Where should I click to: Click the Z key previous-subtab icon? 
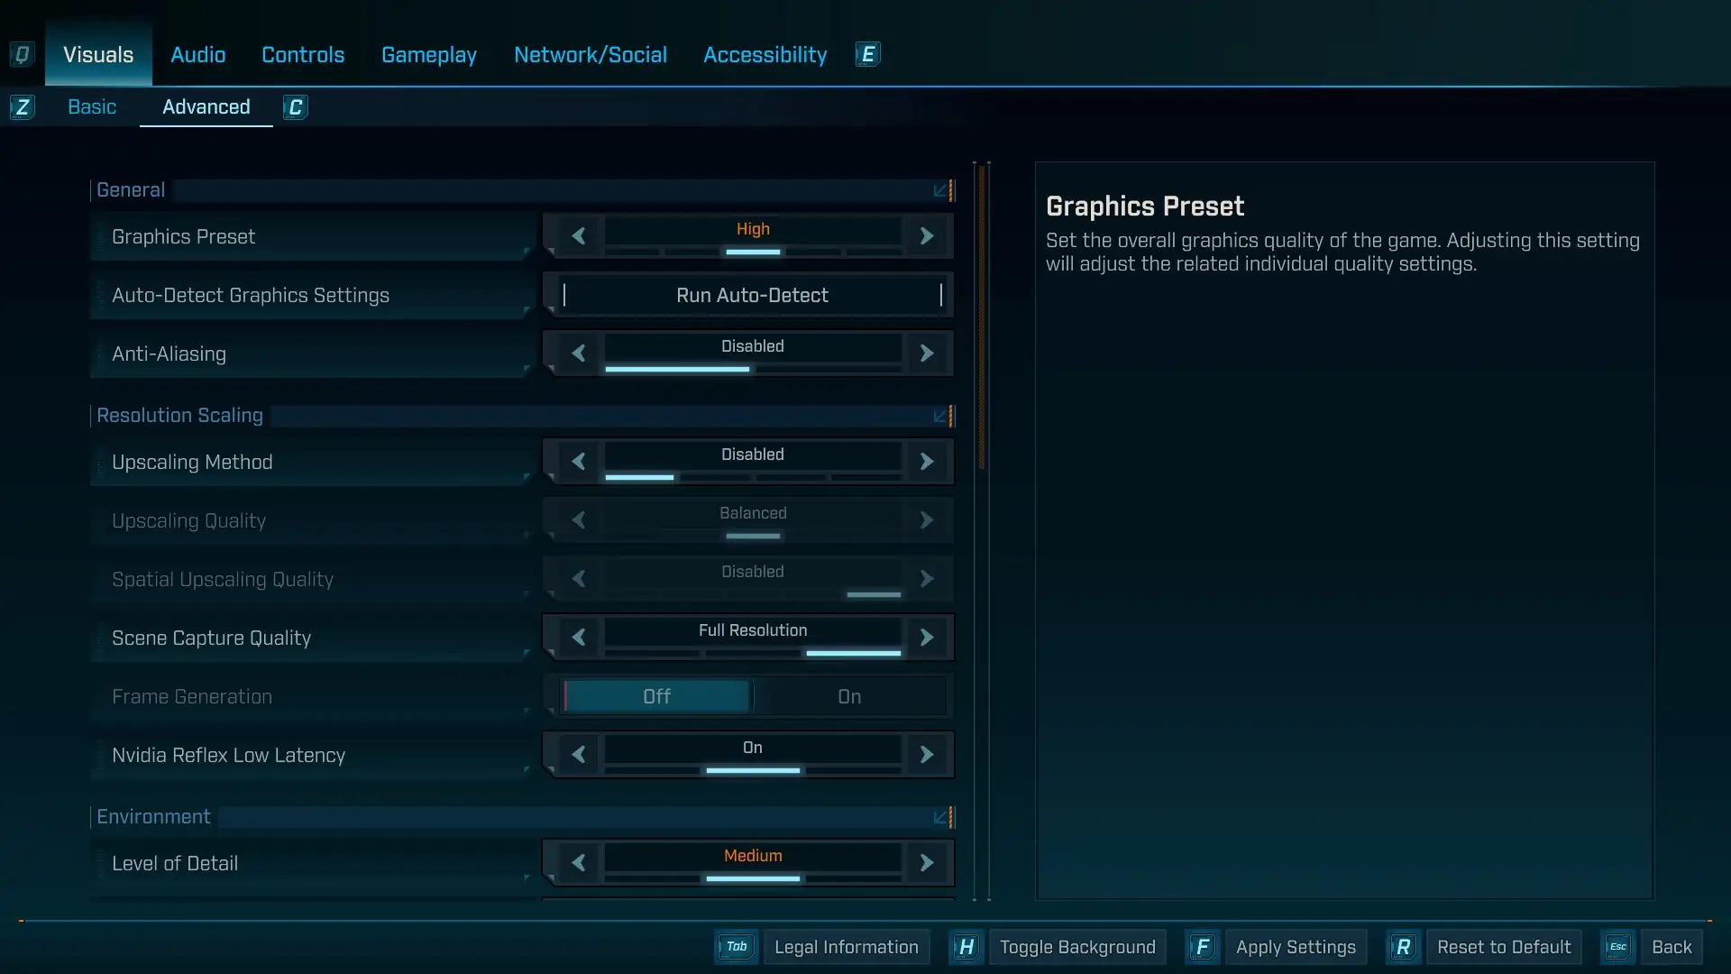click(x=22, y=107)
